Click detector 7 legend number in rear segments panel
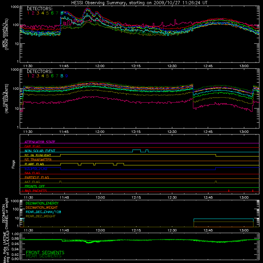This screenshot has width=263, height=263. [x=57, y=76]
